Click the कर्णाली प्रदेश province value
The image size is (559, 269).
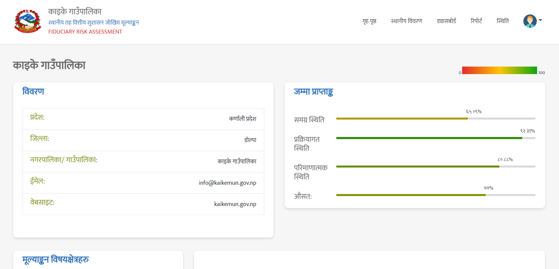243,119
